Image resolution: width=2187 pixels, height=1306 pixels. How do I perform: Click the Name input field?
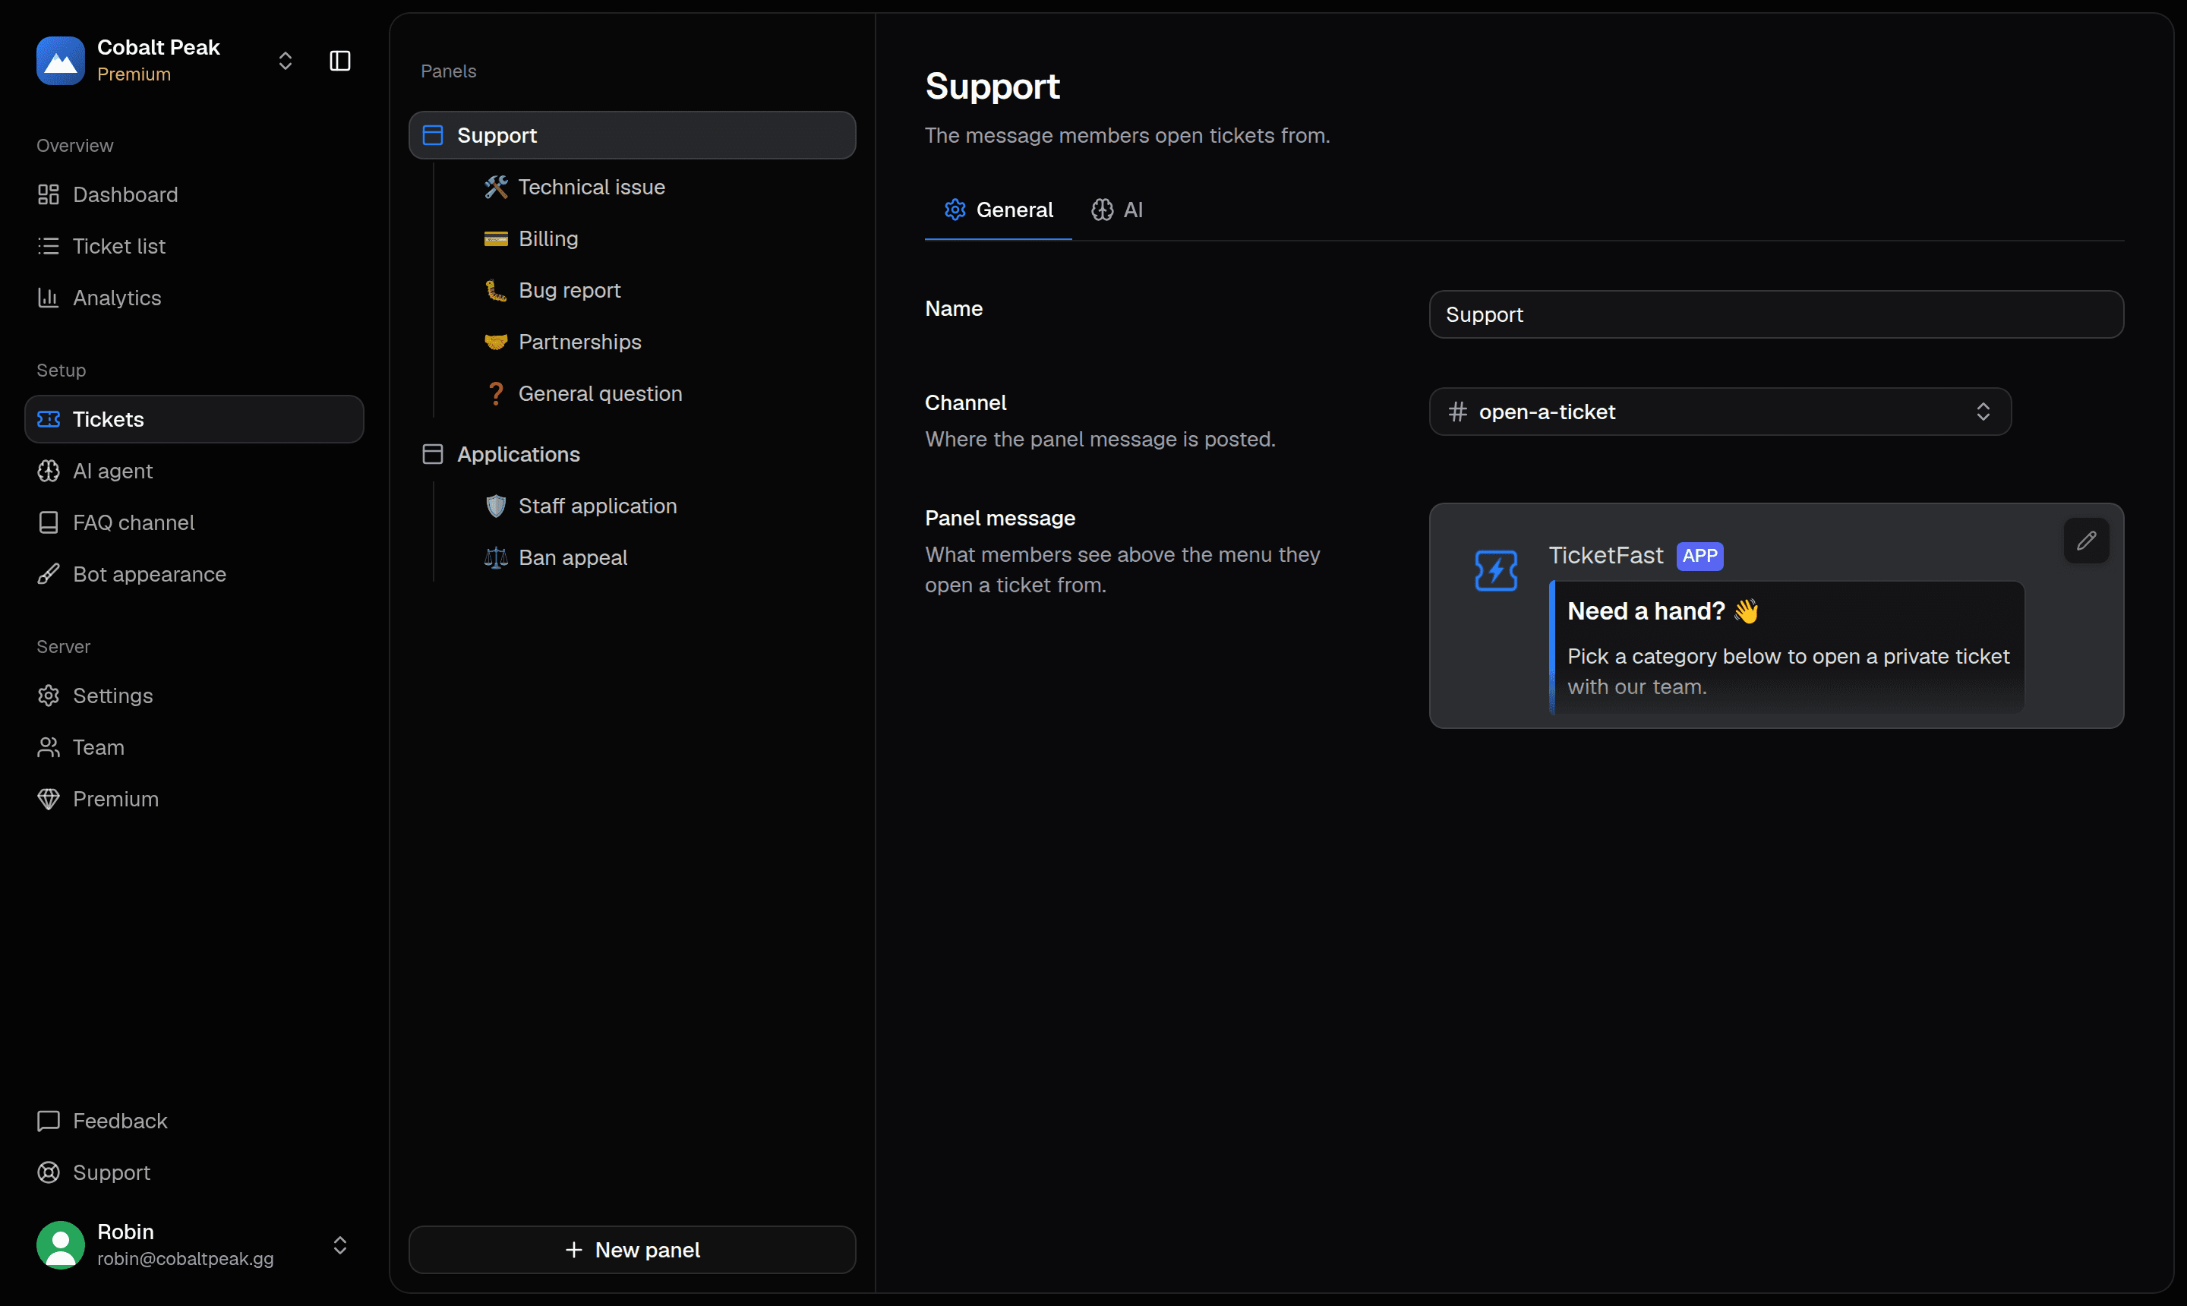(1776, 314)
